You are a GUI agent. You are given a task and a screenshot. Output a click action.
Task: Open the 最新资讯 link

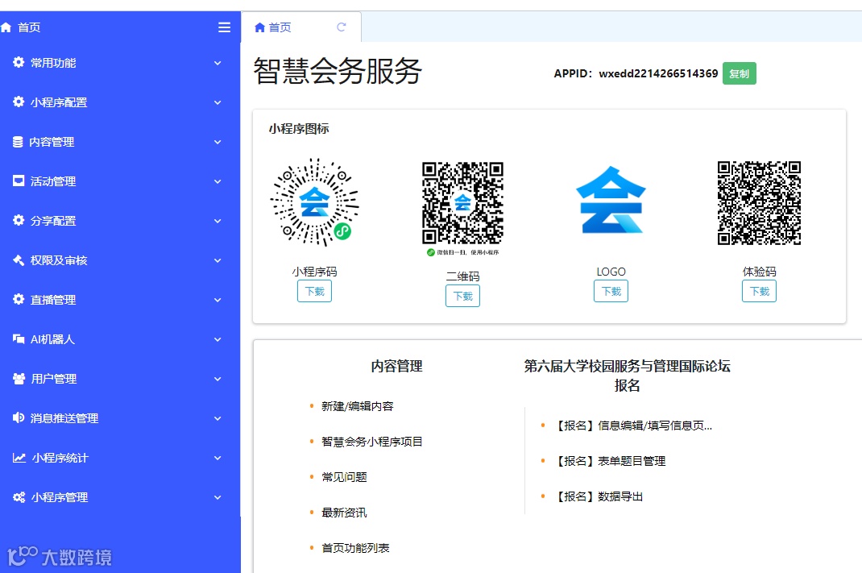coord(344,513)
